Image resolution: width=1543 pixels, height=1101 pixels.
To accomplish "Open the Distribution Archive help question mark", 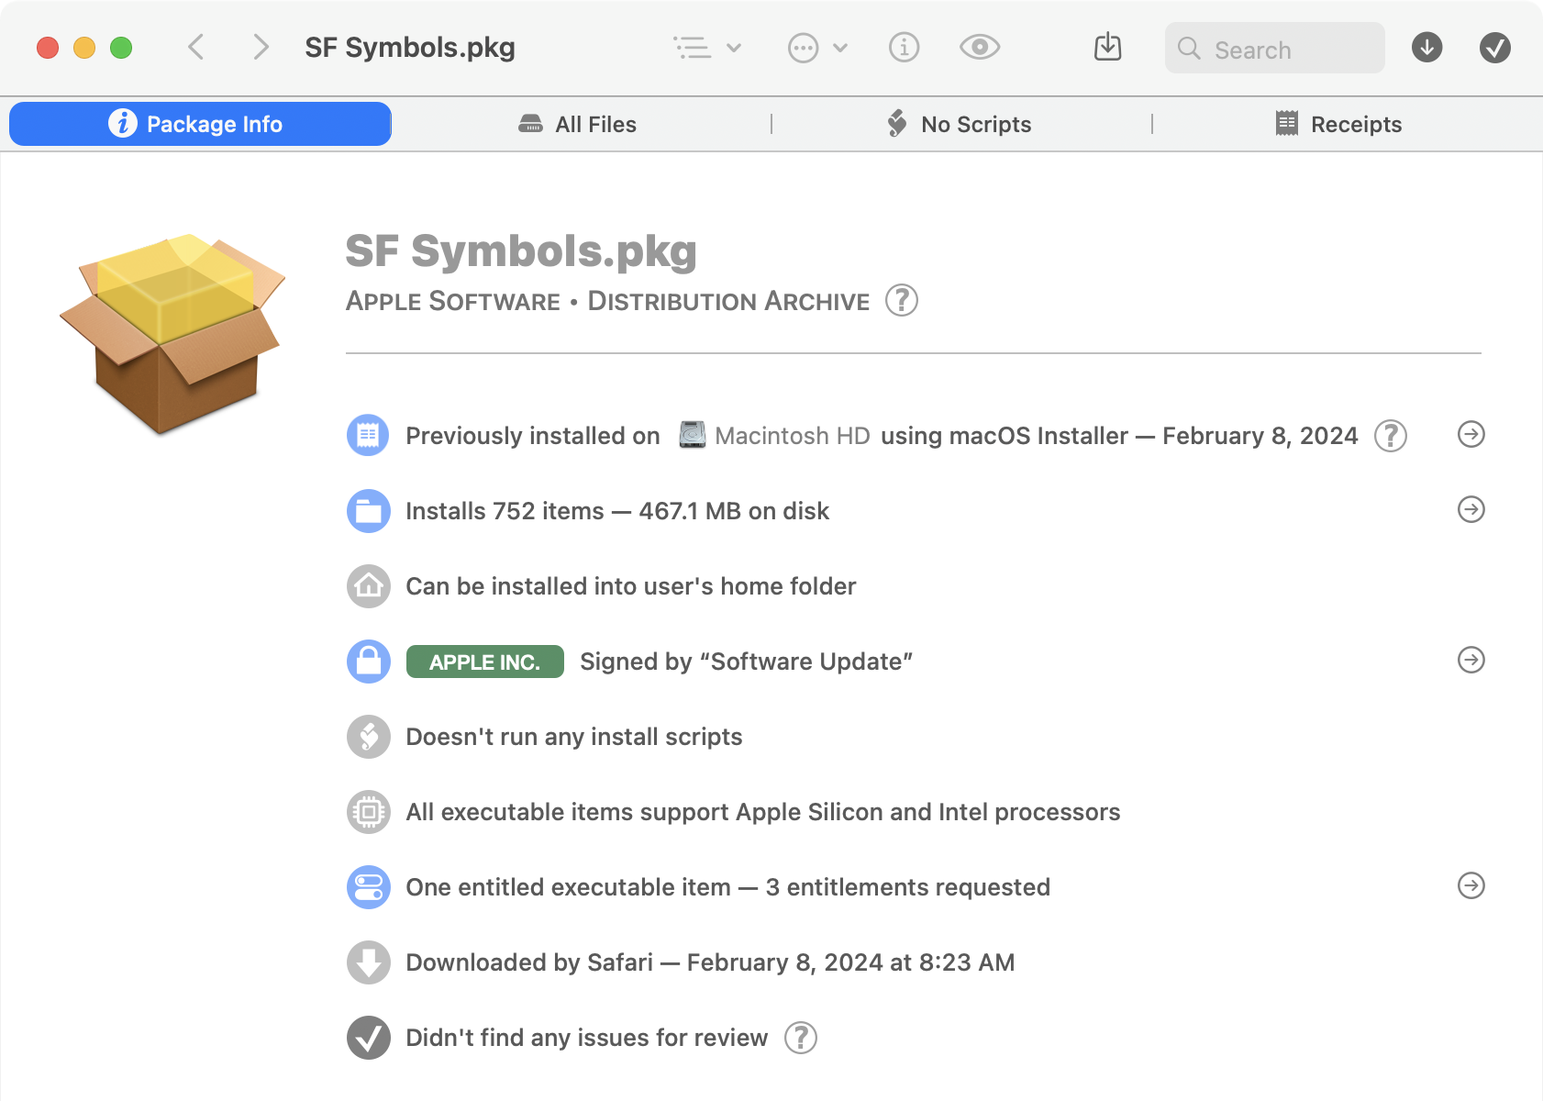I will coord(900,301).
